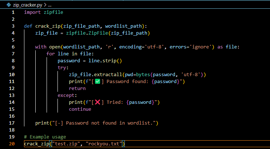Click the '# Example usage' comment

pyautogui.click(x=45, y=137)
